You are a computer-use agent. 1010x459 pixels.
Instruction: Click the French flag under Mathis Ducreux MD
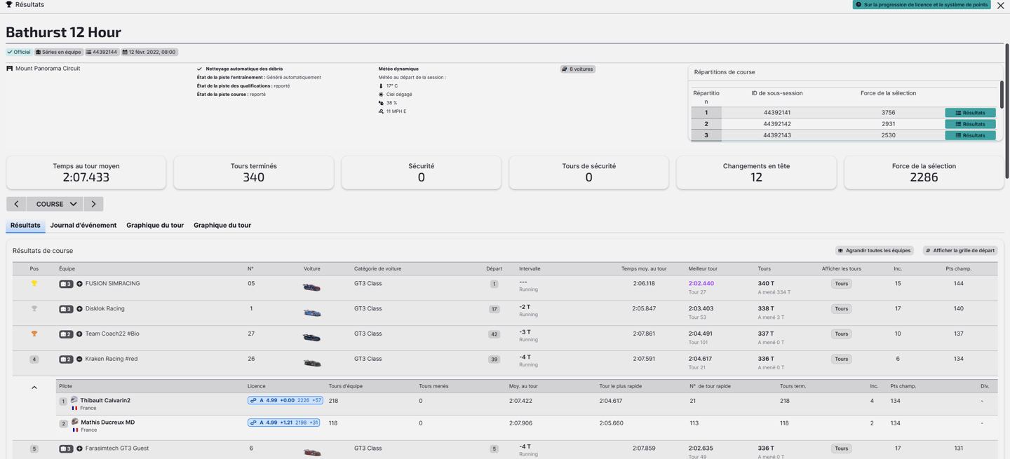75,430
